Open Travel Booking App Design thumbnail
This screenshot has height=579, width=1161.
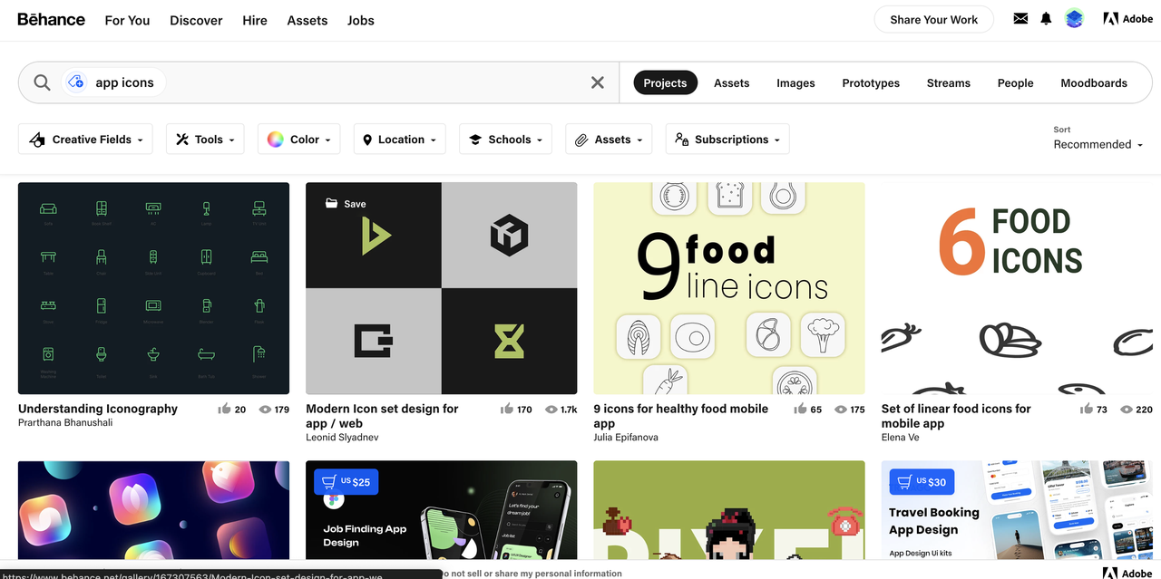[1017, 510]
